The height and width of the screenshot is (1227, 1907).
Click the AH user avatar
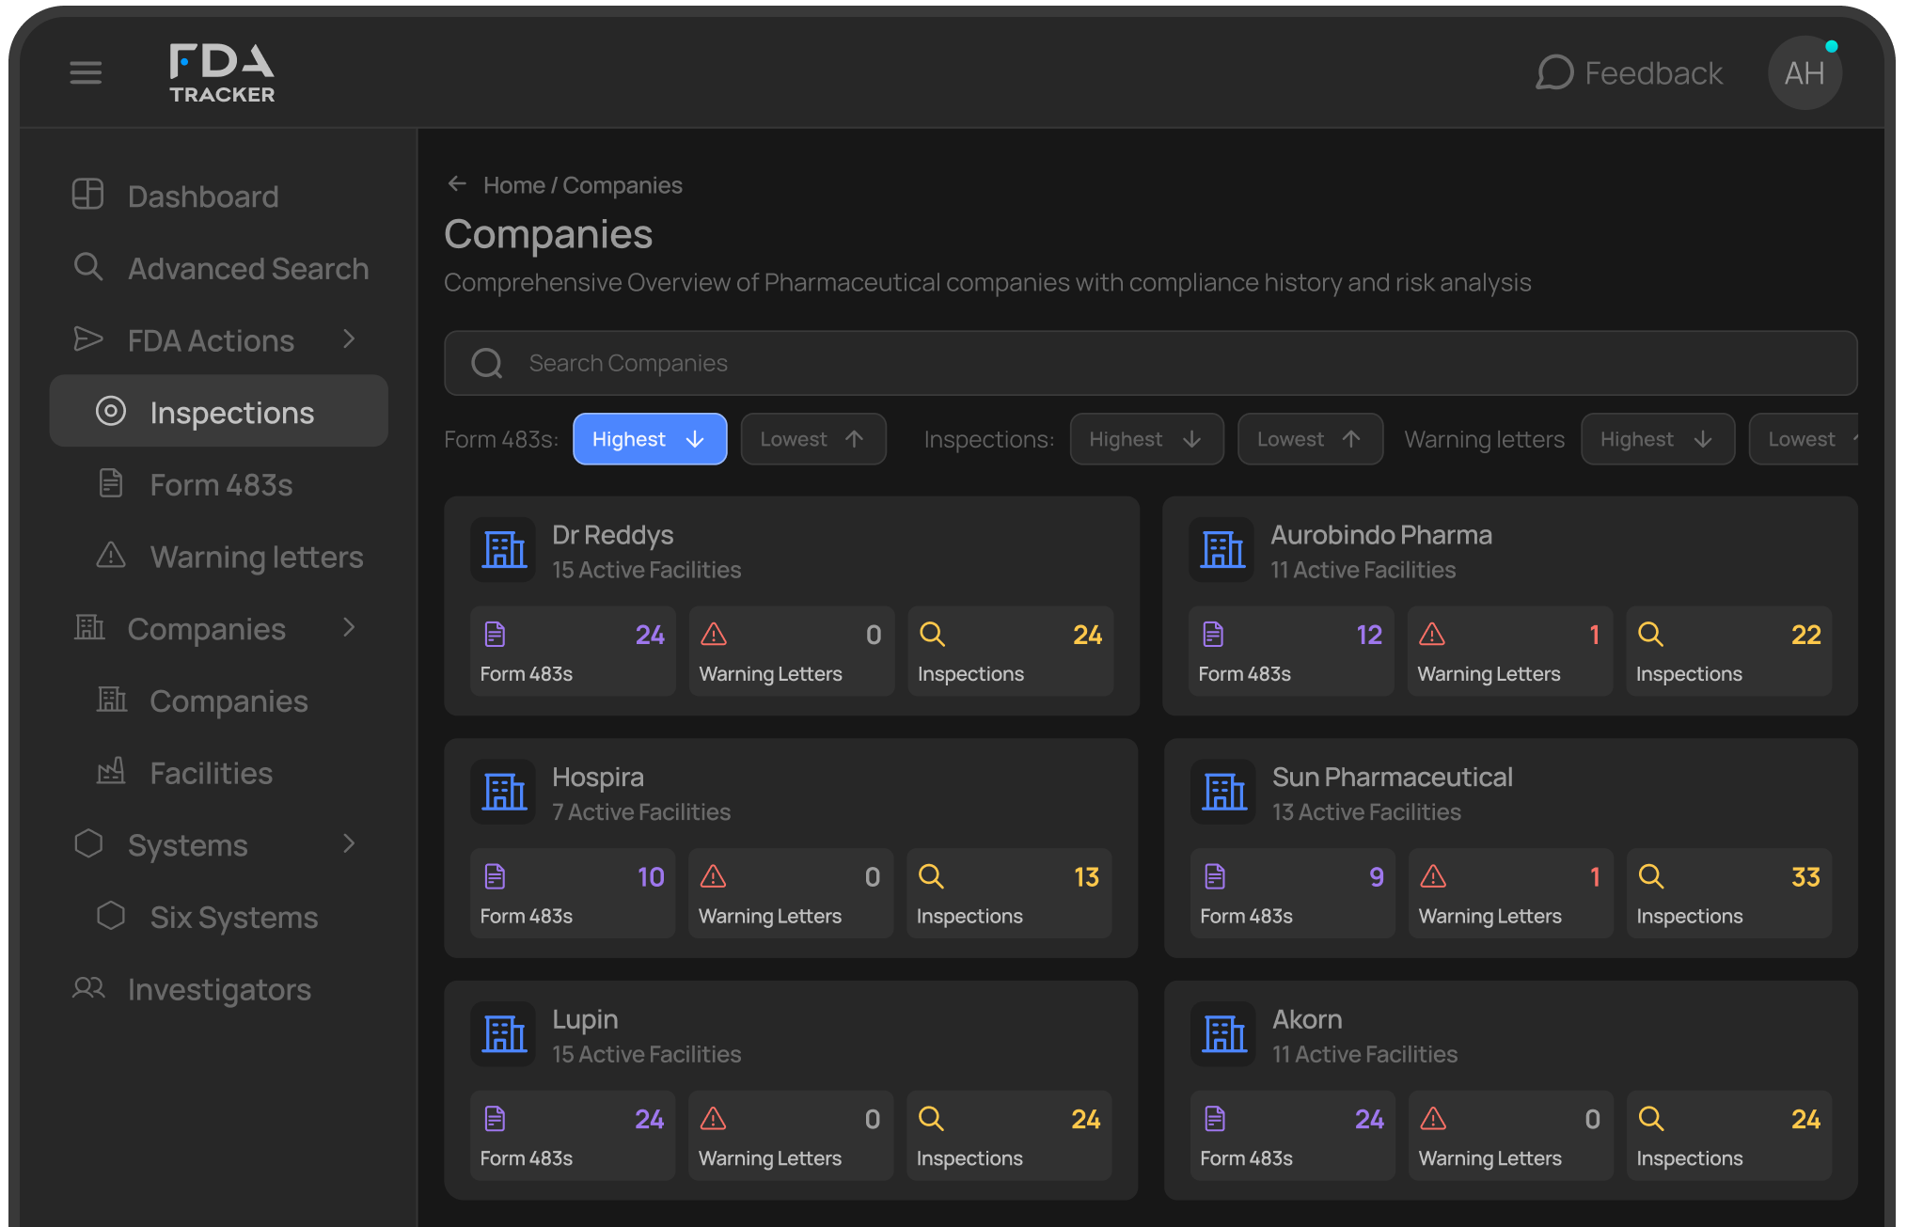1804,73
